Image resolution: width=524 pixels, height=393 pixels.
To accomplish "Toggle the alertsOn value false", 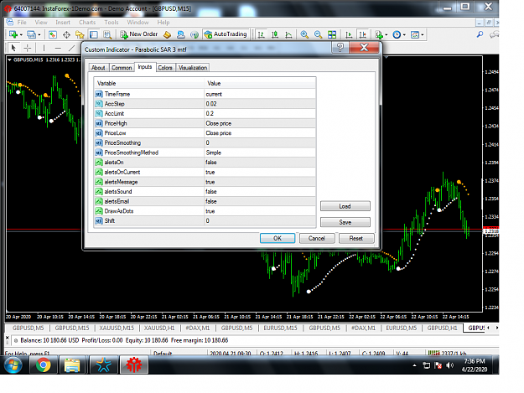I will coord(260,163).
